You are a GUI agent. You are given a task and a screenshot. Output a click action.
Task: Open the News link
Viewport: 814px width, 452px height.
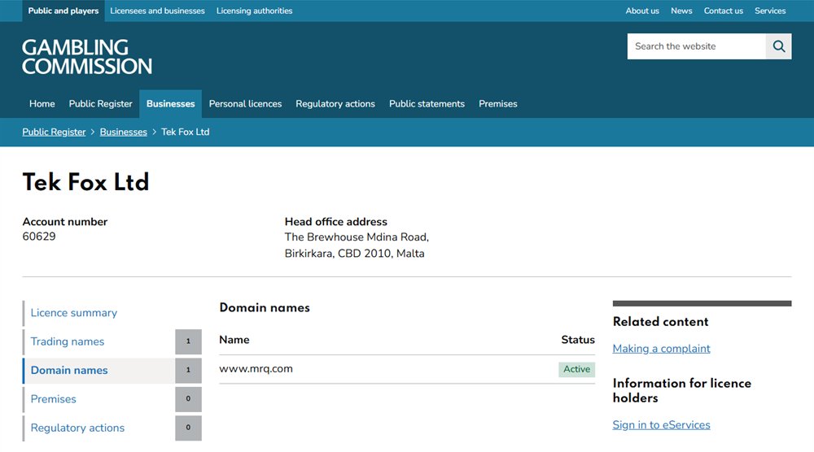coord(681,11)
